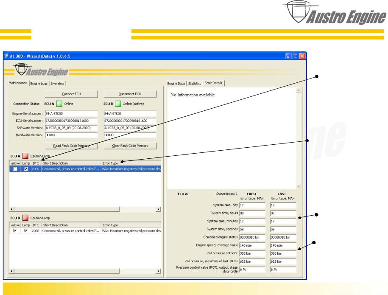Click right arrow of ECU B list scrollbar

158,271
